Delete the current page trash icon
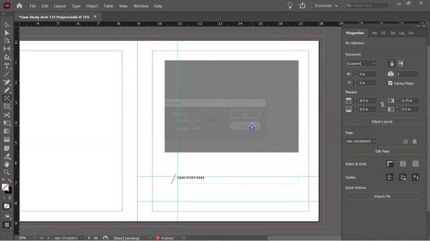 point(415,141)
